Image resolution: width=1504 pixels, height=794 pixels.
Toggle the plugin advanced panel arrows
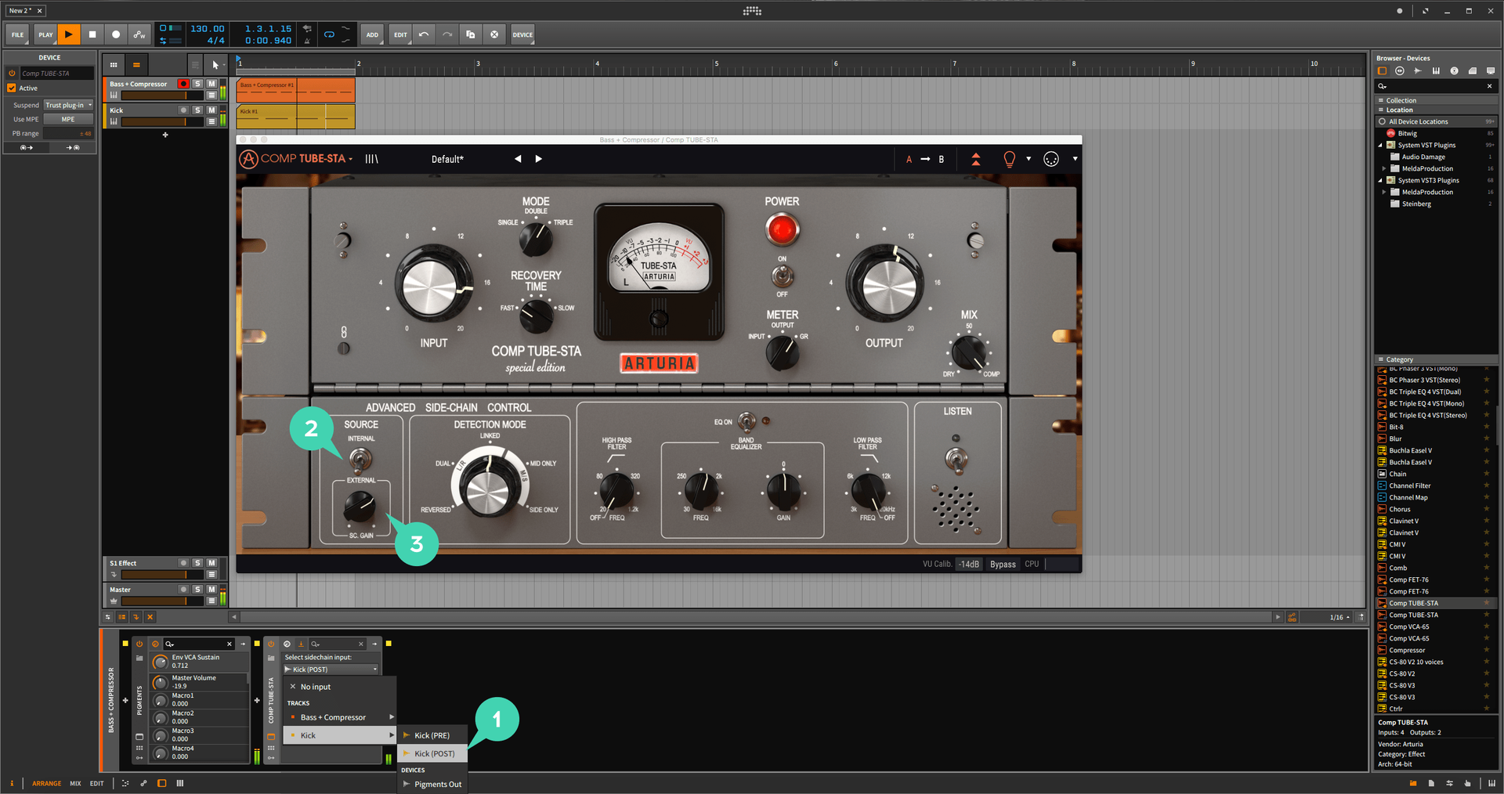pyautogui.click(x=975, y=159)
